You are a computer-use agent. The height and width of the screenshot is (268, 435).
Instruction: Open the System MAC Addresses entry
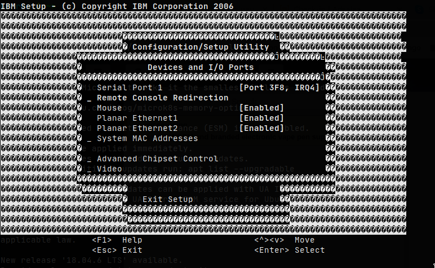[x=147, y=138]
